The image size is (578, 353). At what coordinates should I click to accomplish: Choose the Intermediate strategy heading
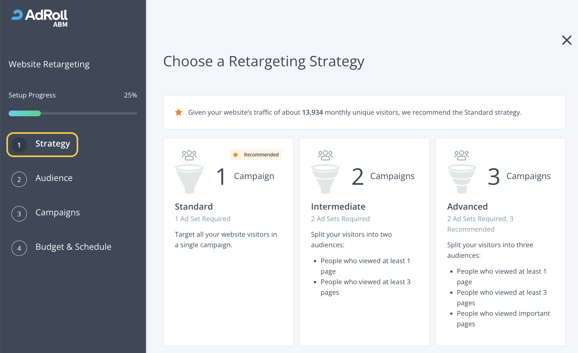pyautogui.click(x=338, y=207)
